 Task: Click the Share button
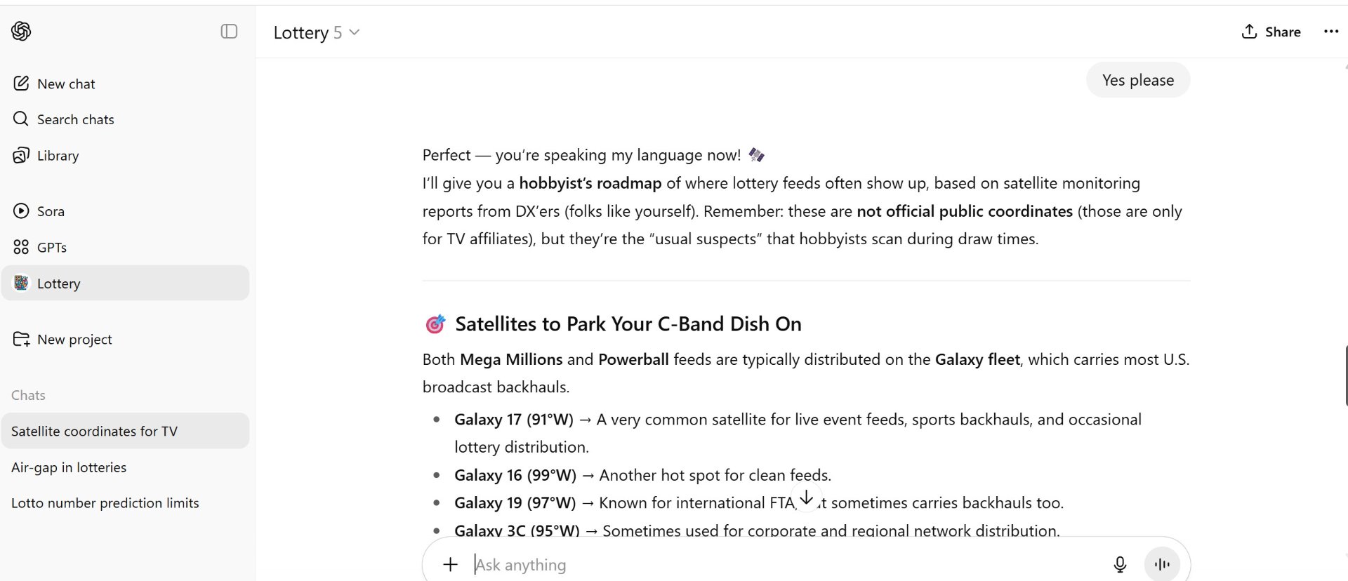(1271, 32)
